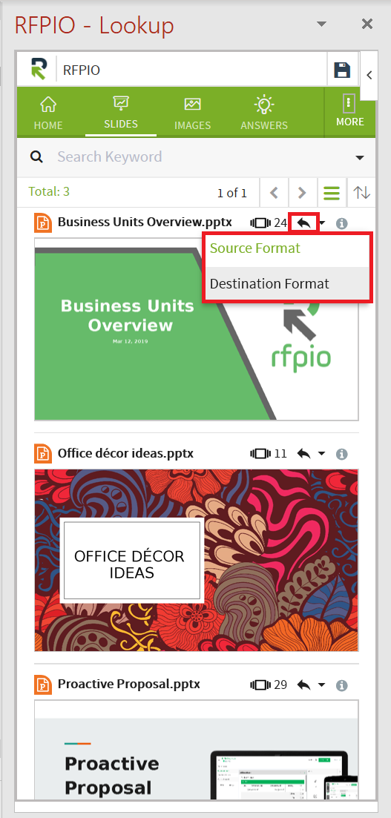Open the RFPIO Lookup pane options arrow
The width and height of the screenshot is (391, 818).
tap(321, 24)
